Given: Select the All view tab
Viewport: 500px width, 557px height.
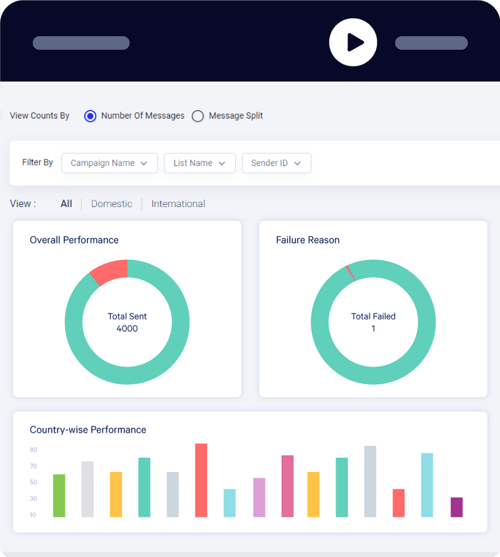Looking at the screenshot, I should (x=66, y=204).
